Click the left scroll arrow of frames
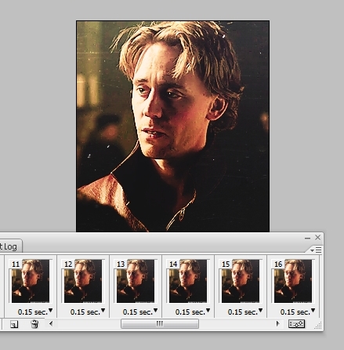The height and width of the screenshot is (350, 344). tap(51, 324)
